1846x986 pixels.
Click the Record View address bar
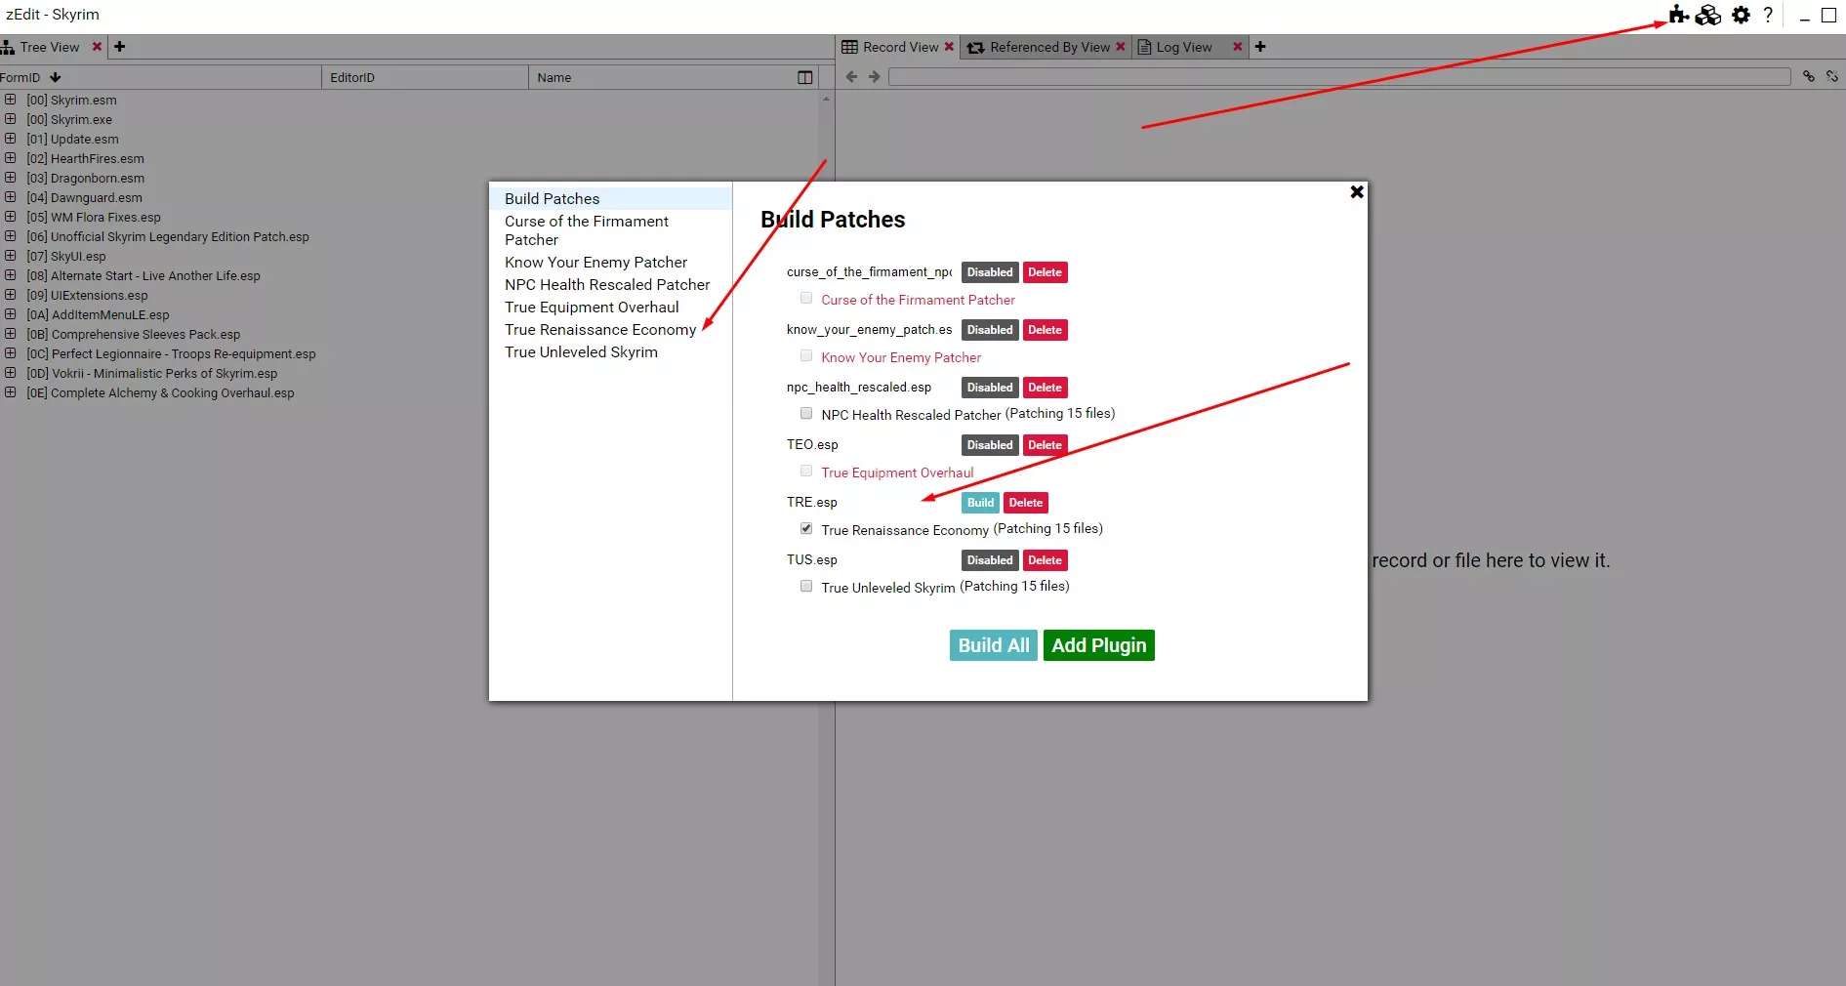(x=1339, y=76)
